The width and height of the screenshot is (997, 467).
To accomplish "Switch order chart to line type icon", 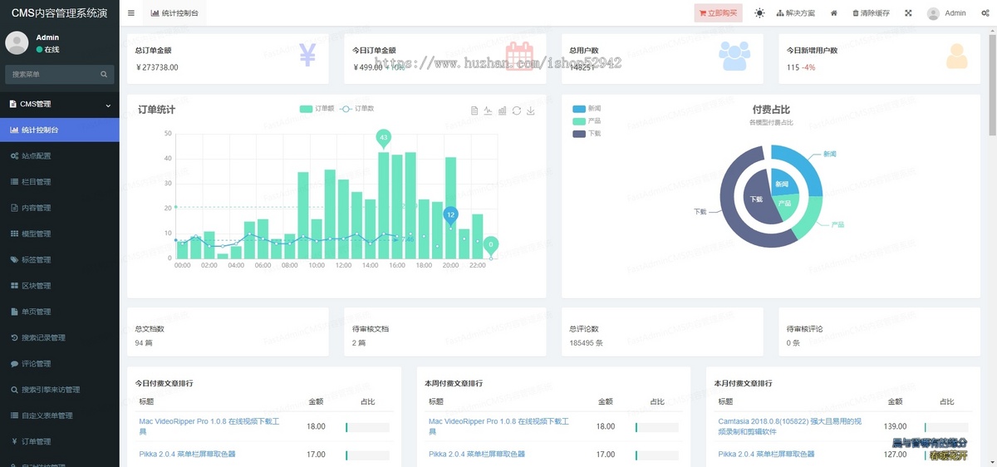I will pos(489,111).
